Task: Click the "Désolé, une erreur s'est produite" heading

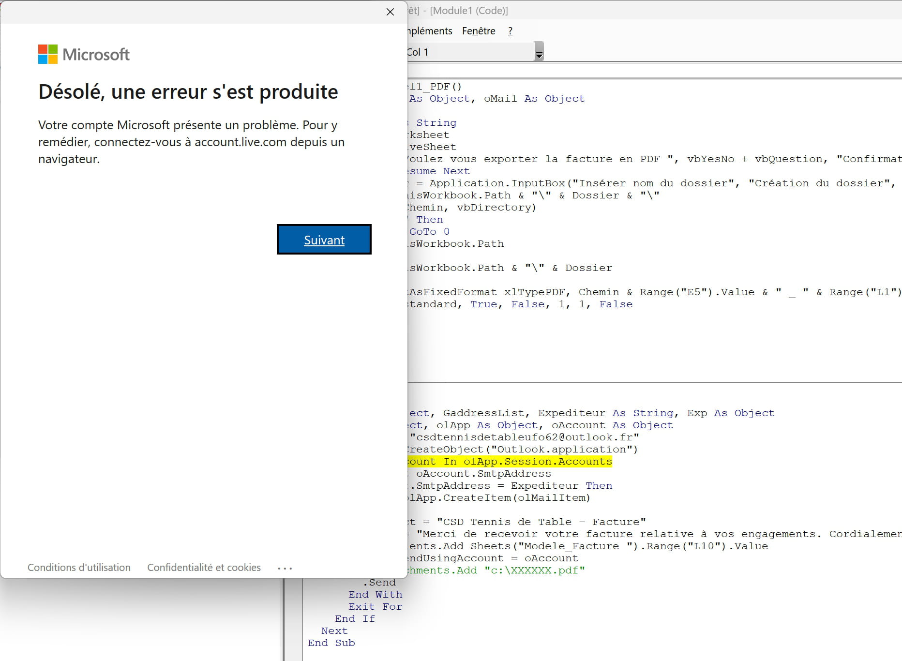Action: (188, 92)
